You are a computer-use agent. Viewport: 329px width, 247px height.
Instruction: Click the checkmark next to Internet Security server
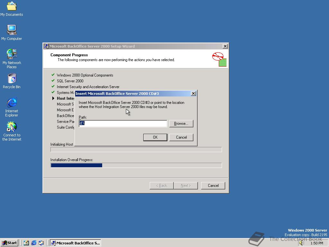[53, 86]
